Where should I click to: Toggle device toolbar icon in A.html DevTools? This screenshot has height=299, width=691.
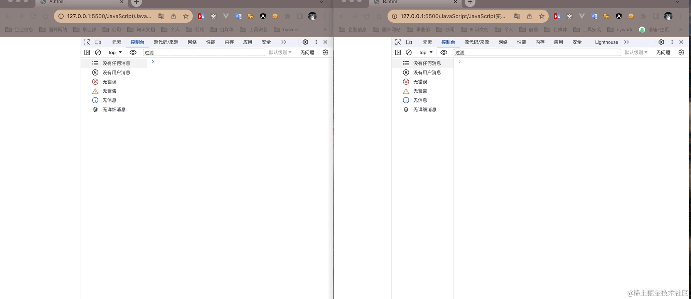coord(98,42)
